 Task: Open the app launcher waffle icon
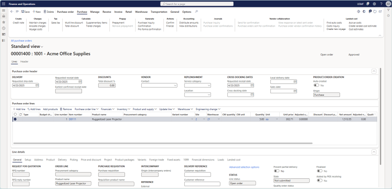pyautogui.click(x=3, y=4)
